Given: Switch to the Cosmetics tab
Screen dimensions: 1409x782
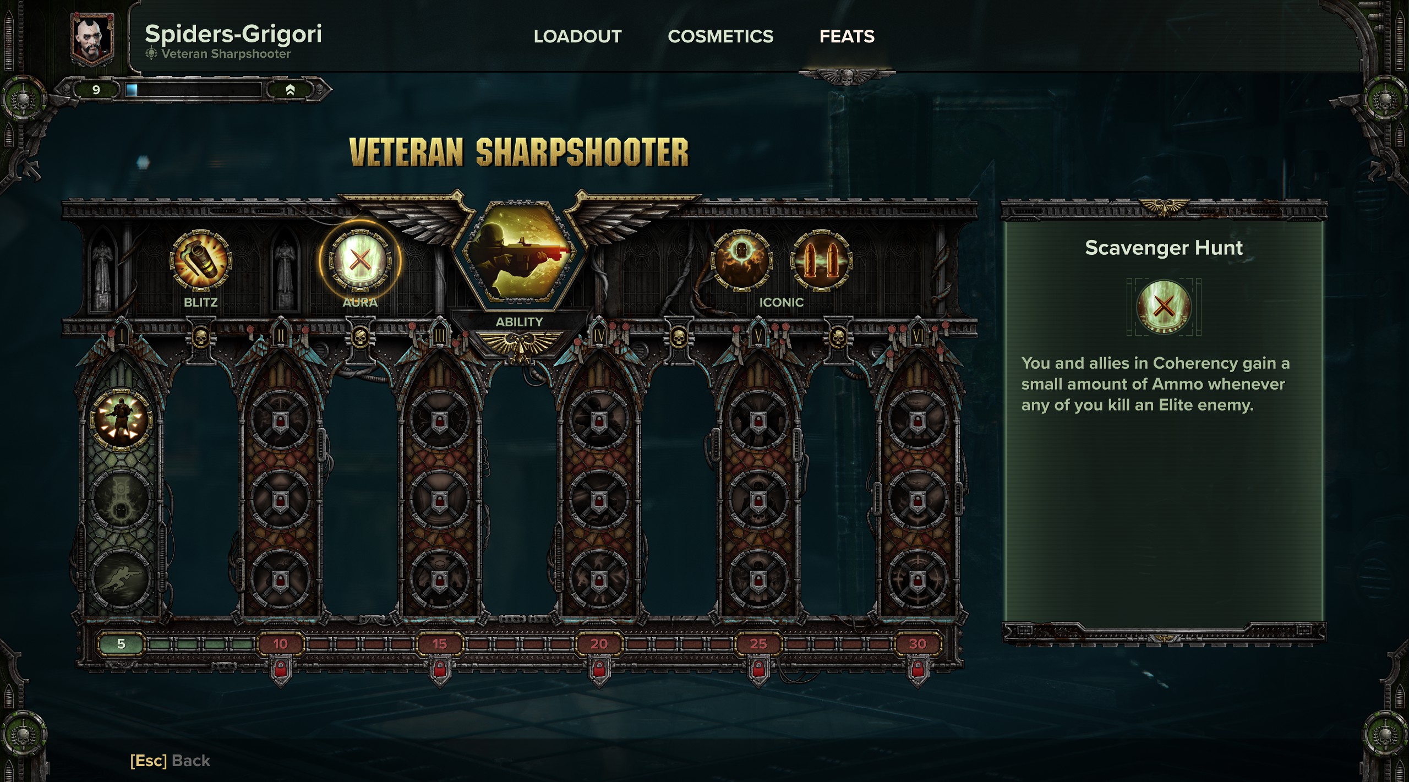Looking at the screenshot, I should (720, 36).
